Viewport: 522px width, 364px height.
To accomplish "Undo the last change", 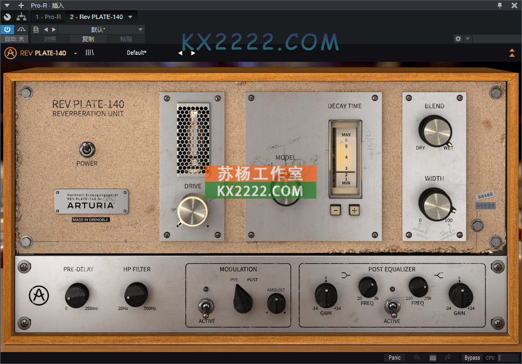I will (417, 357).
